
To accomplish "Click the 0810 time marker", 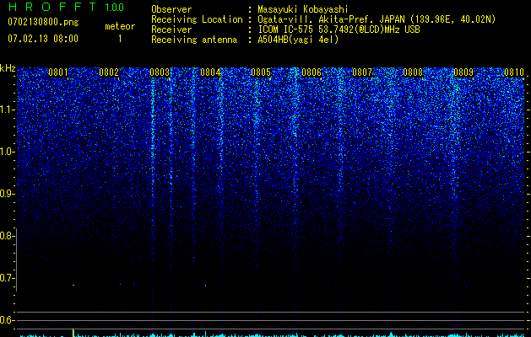I will point(514,72).
